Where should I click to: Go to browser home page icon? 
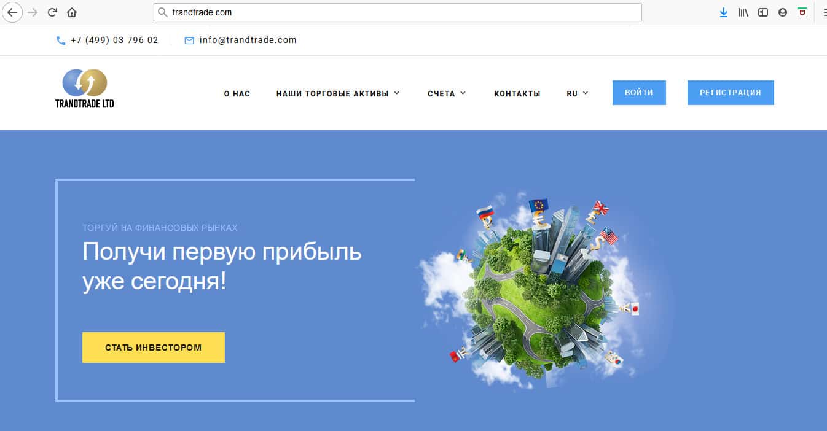72,12
